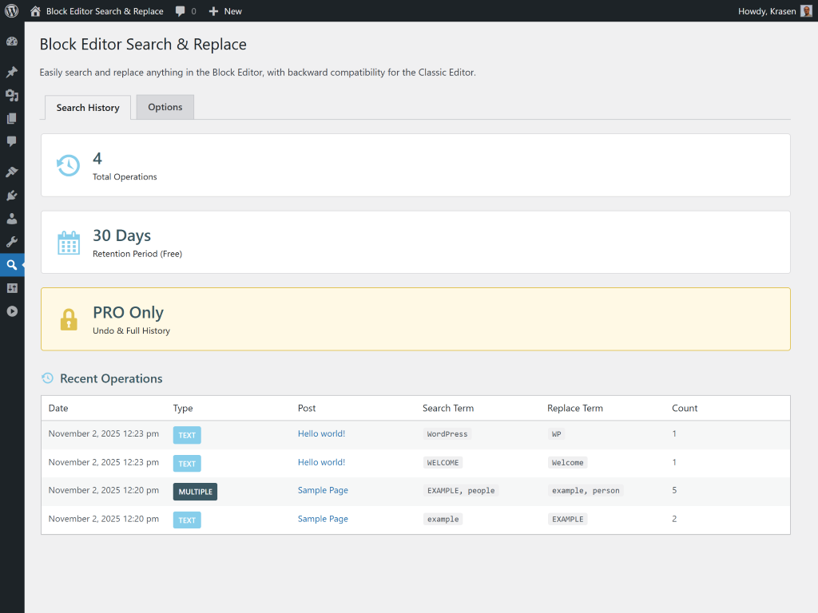
Task: Switch to the Options tab
Action: pos(165,107)
